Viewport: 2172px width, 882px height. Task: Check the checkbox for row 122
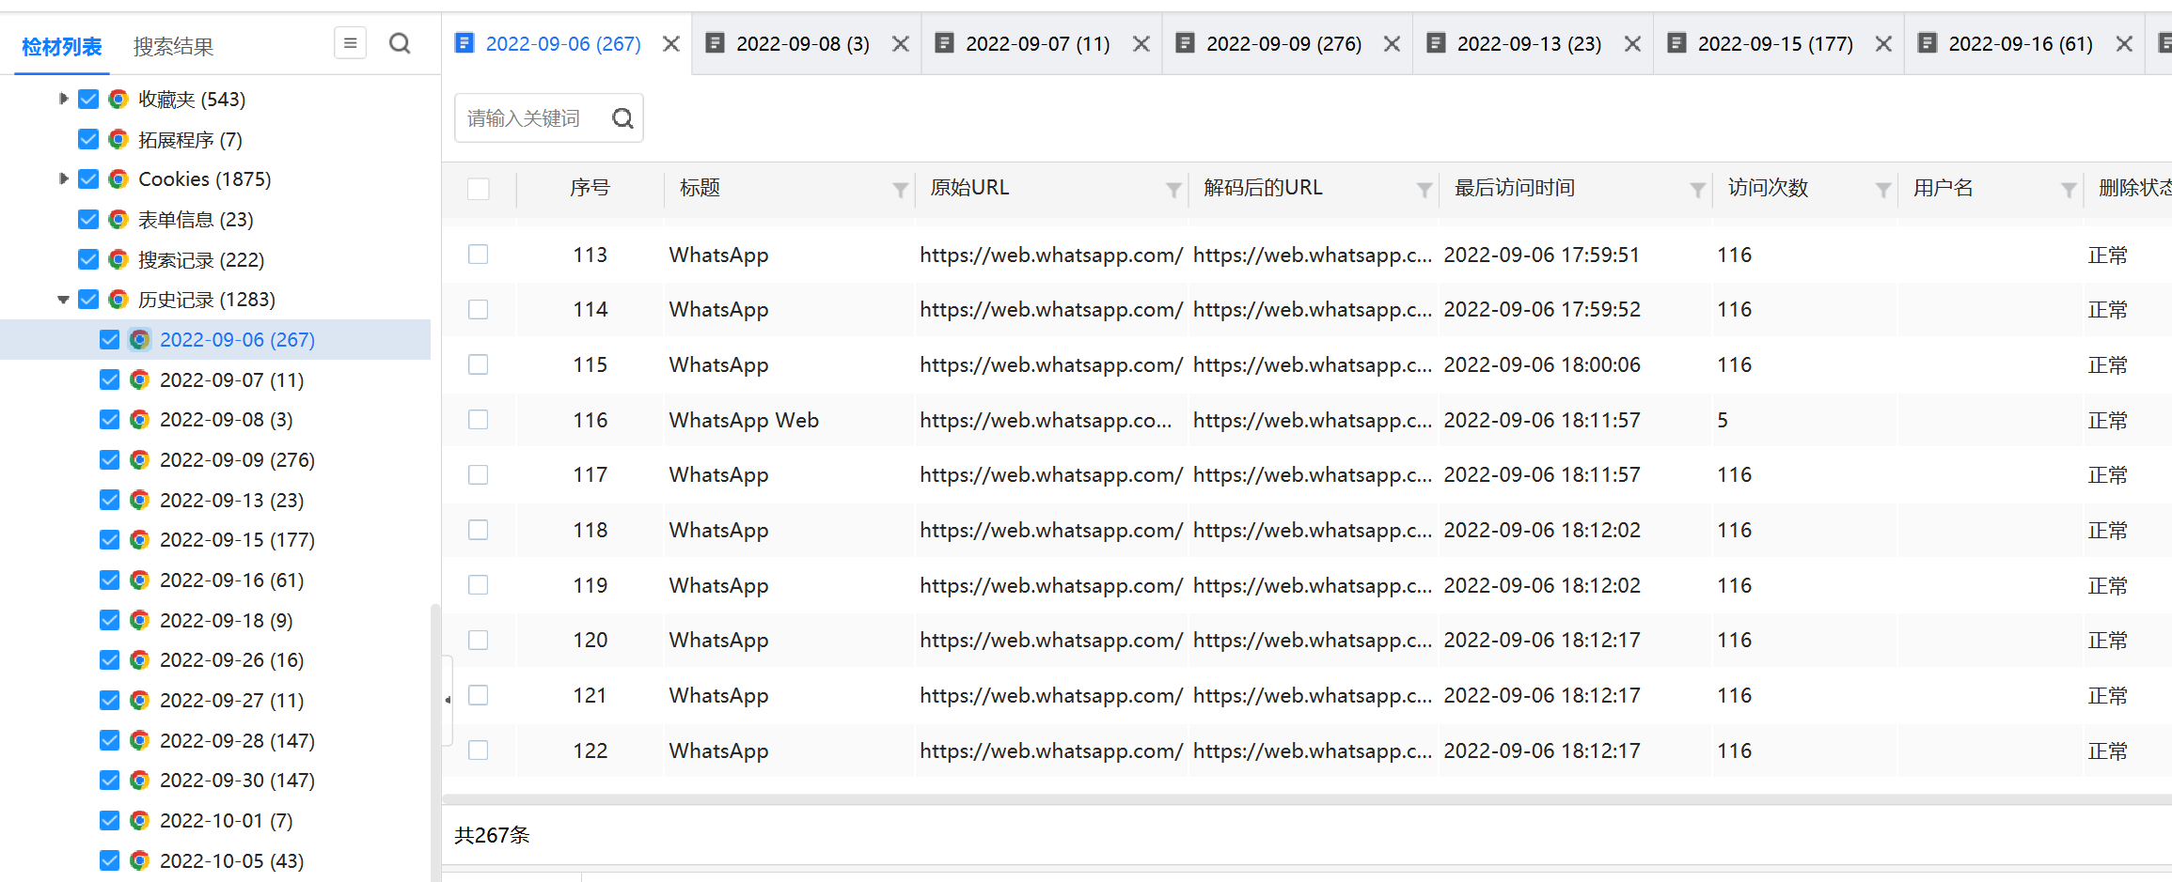coord(479,750)
